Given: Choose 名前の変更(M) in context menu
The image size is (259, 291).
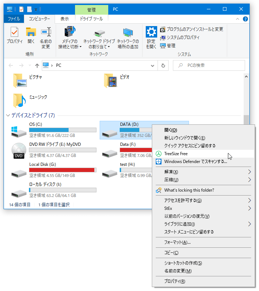Looking at the screenshot, I should 203,271.
